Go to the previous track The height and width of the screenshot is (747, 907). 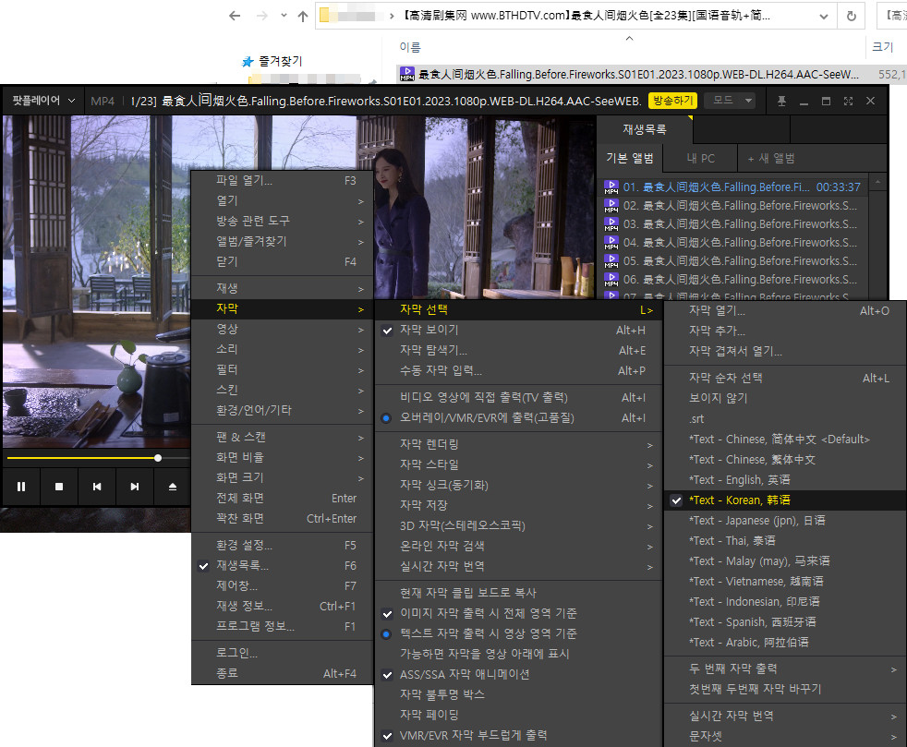point(97,487)
